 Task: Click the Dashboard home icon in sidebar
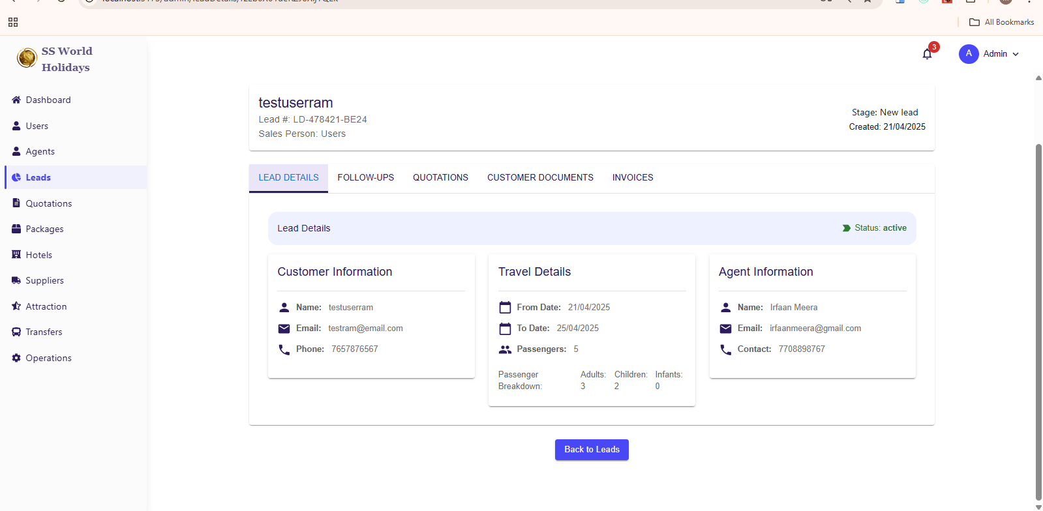[x=16, y=100]
